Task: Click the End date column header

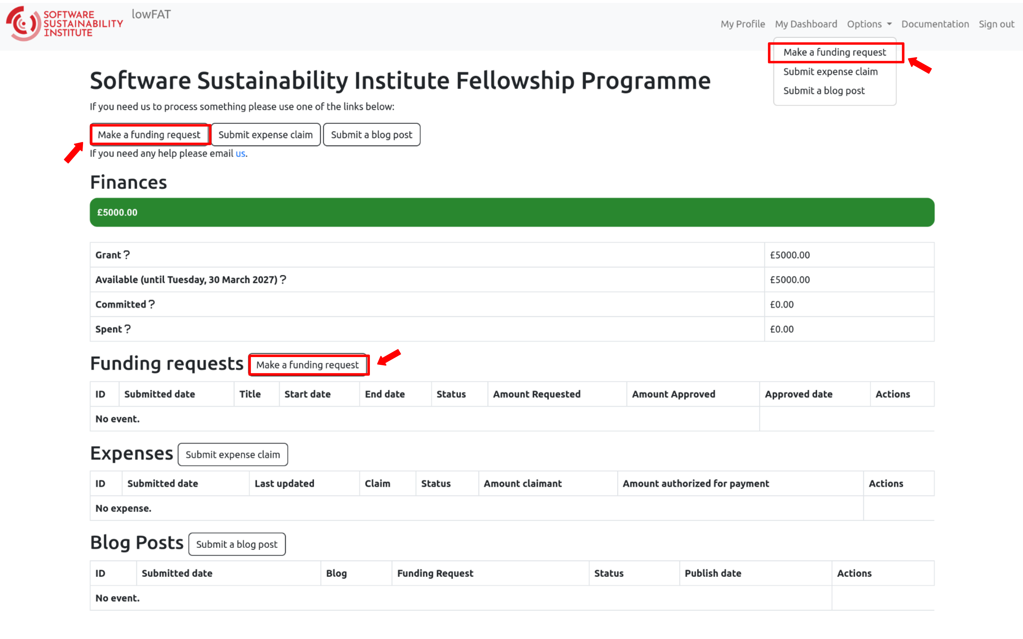Action: (x=395, y=394)
